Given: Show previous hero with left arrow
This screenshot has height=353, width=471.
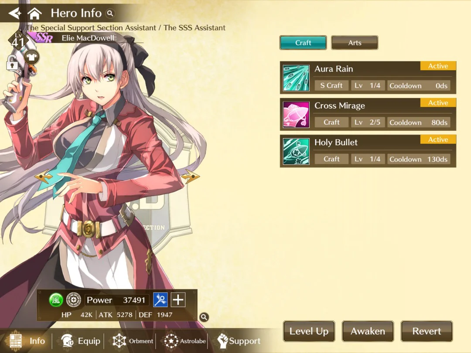Looking at the screenshot, I should pos(43,176).
